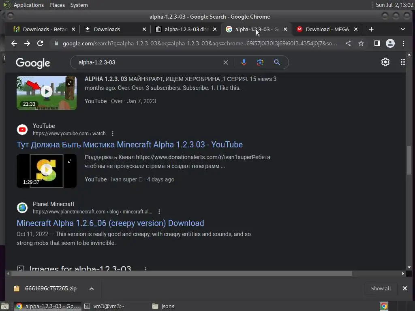
Task: Switch to vm3@vm3 terminal in taskbar
Action: click(x=104, y=306)
